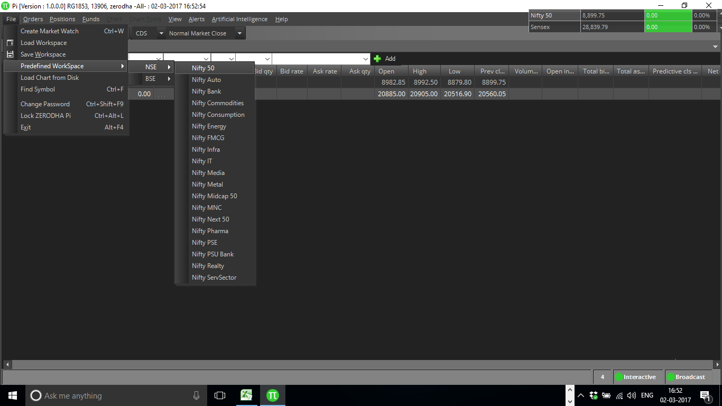Viewport: 722px width, 406px height.
Task: Select Find Symbol menu entry
Action: tap(66, 89)
